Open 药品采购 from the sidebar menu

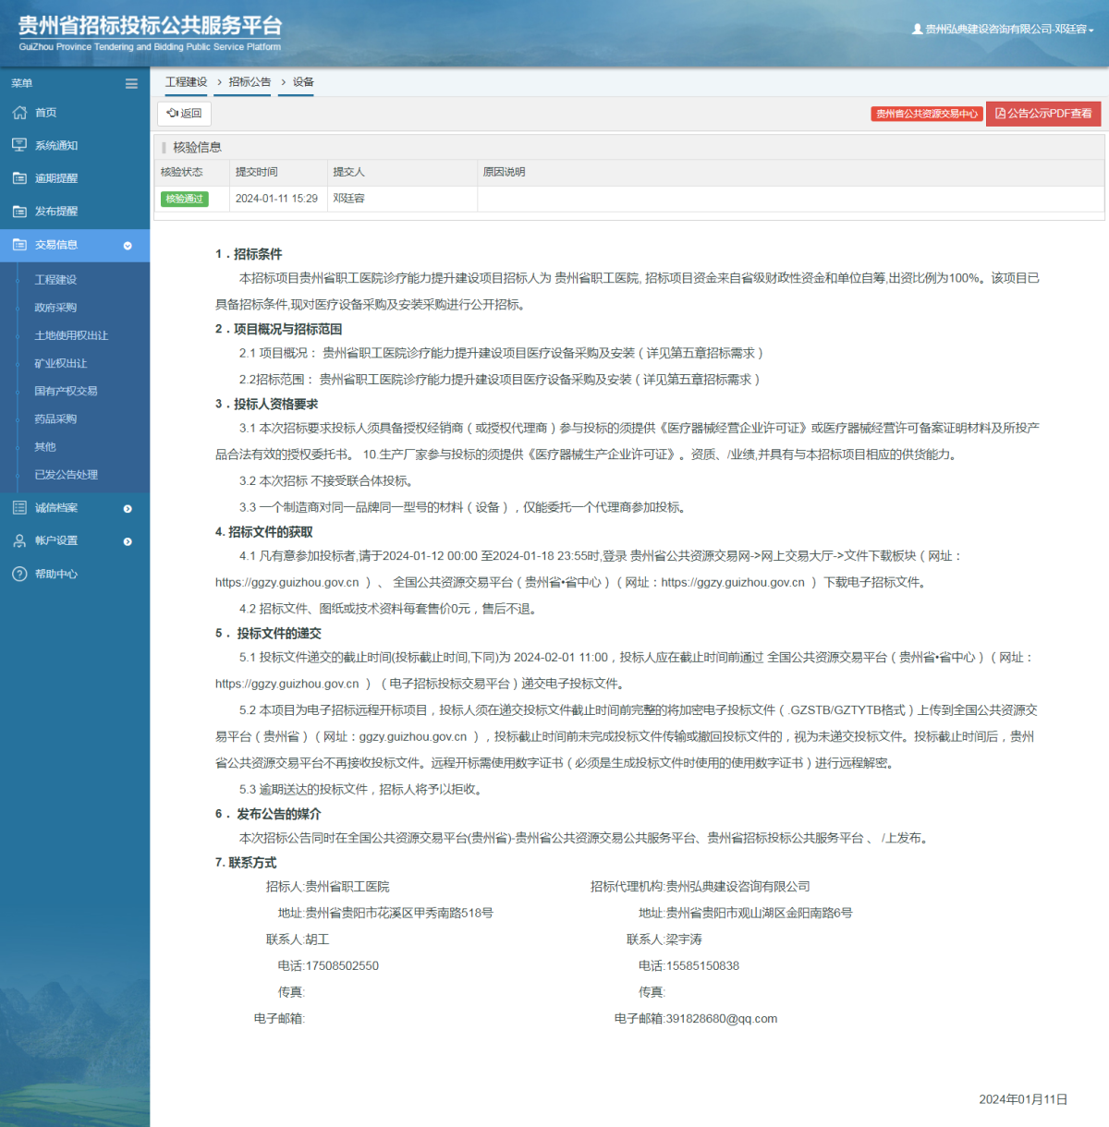[55, 418]
